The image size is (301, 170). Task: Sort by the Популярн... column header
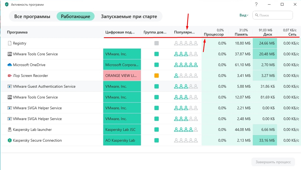[184, 32]
